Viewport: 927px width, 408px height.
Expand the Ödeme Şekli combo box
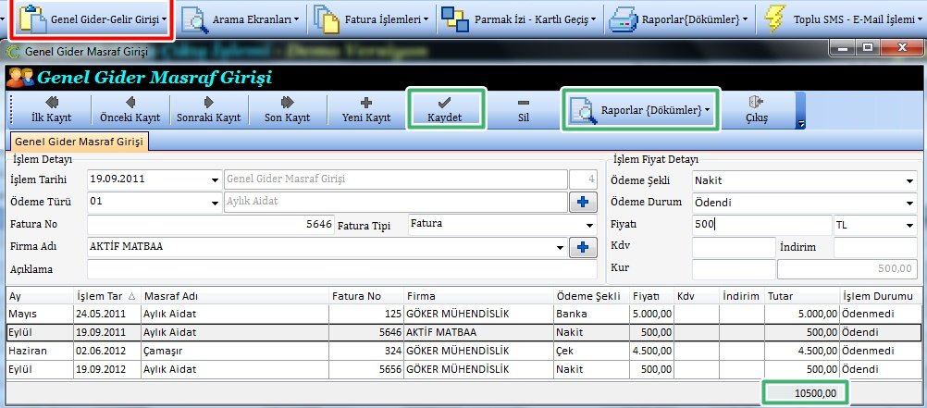pyautogui.click(x=908, y=179)
